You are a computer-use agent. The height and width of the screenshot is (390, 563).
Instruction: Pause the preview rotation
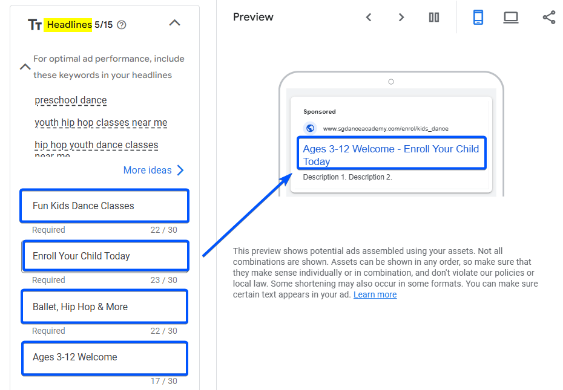(434, 18)
